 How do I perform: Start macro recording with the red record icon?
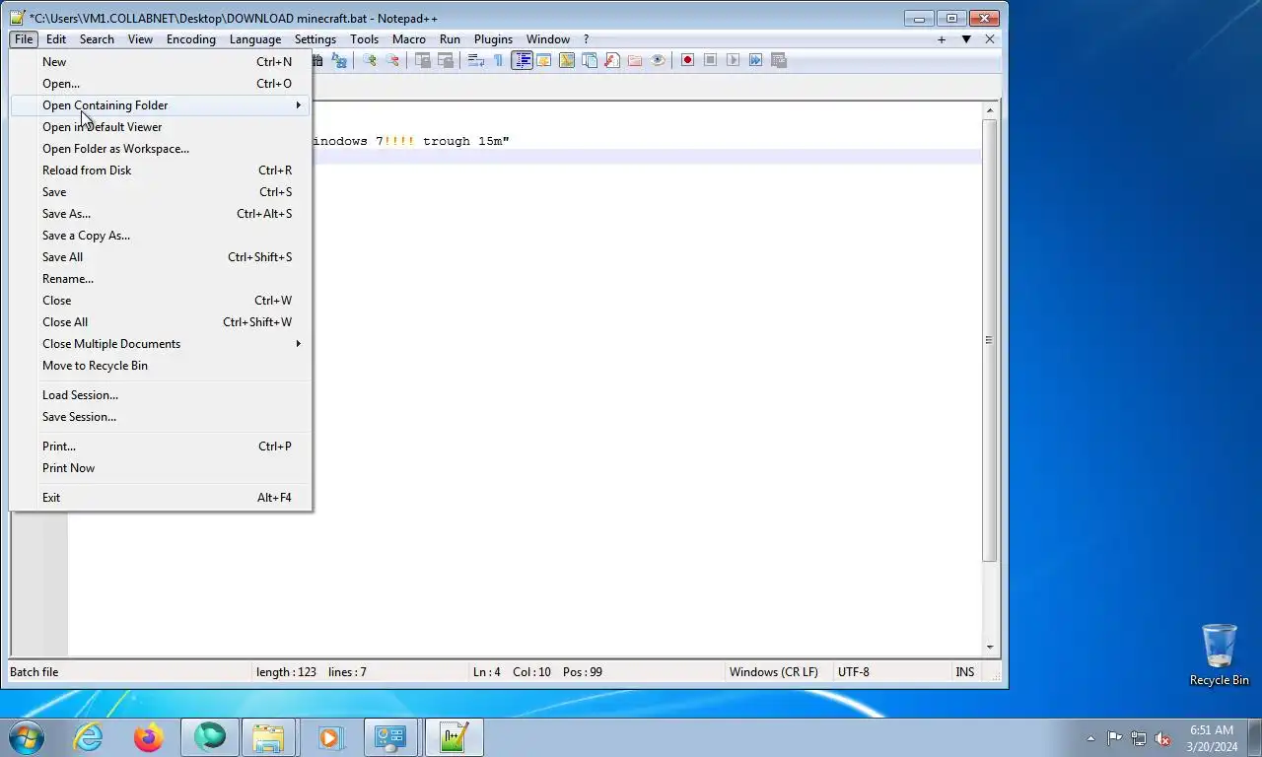coord(687,60)
